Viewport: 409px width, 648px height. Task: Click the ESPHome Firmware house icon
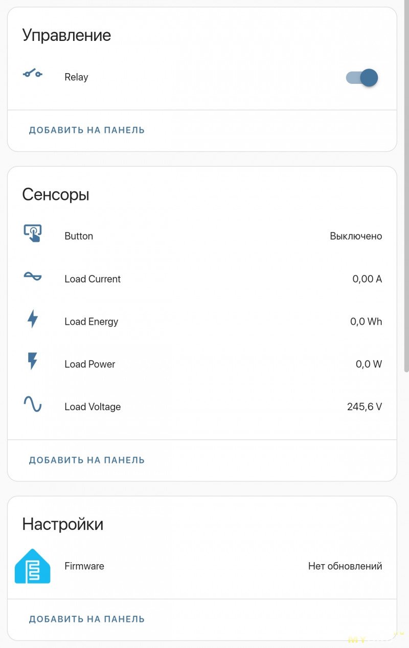[33, 566]
